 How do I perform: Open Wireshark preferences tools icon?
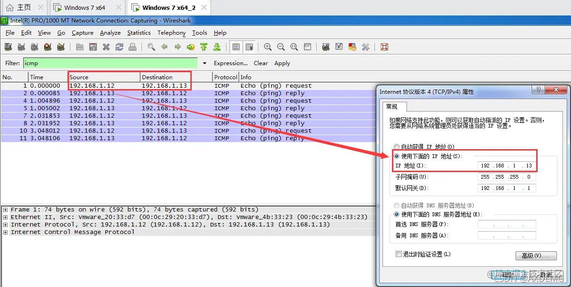[x=366, y=47]
